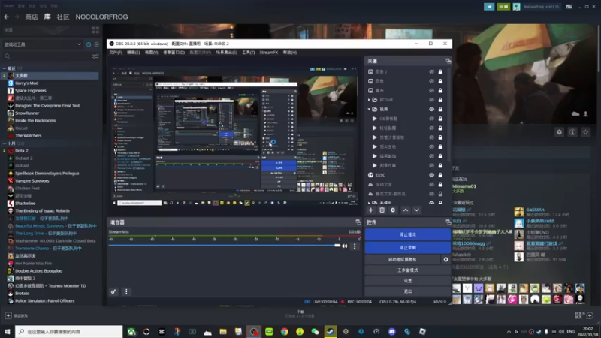
Task: Toggle lock on the TIME group source
Action: coord(440,100)
